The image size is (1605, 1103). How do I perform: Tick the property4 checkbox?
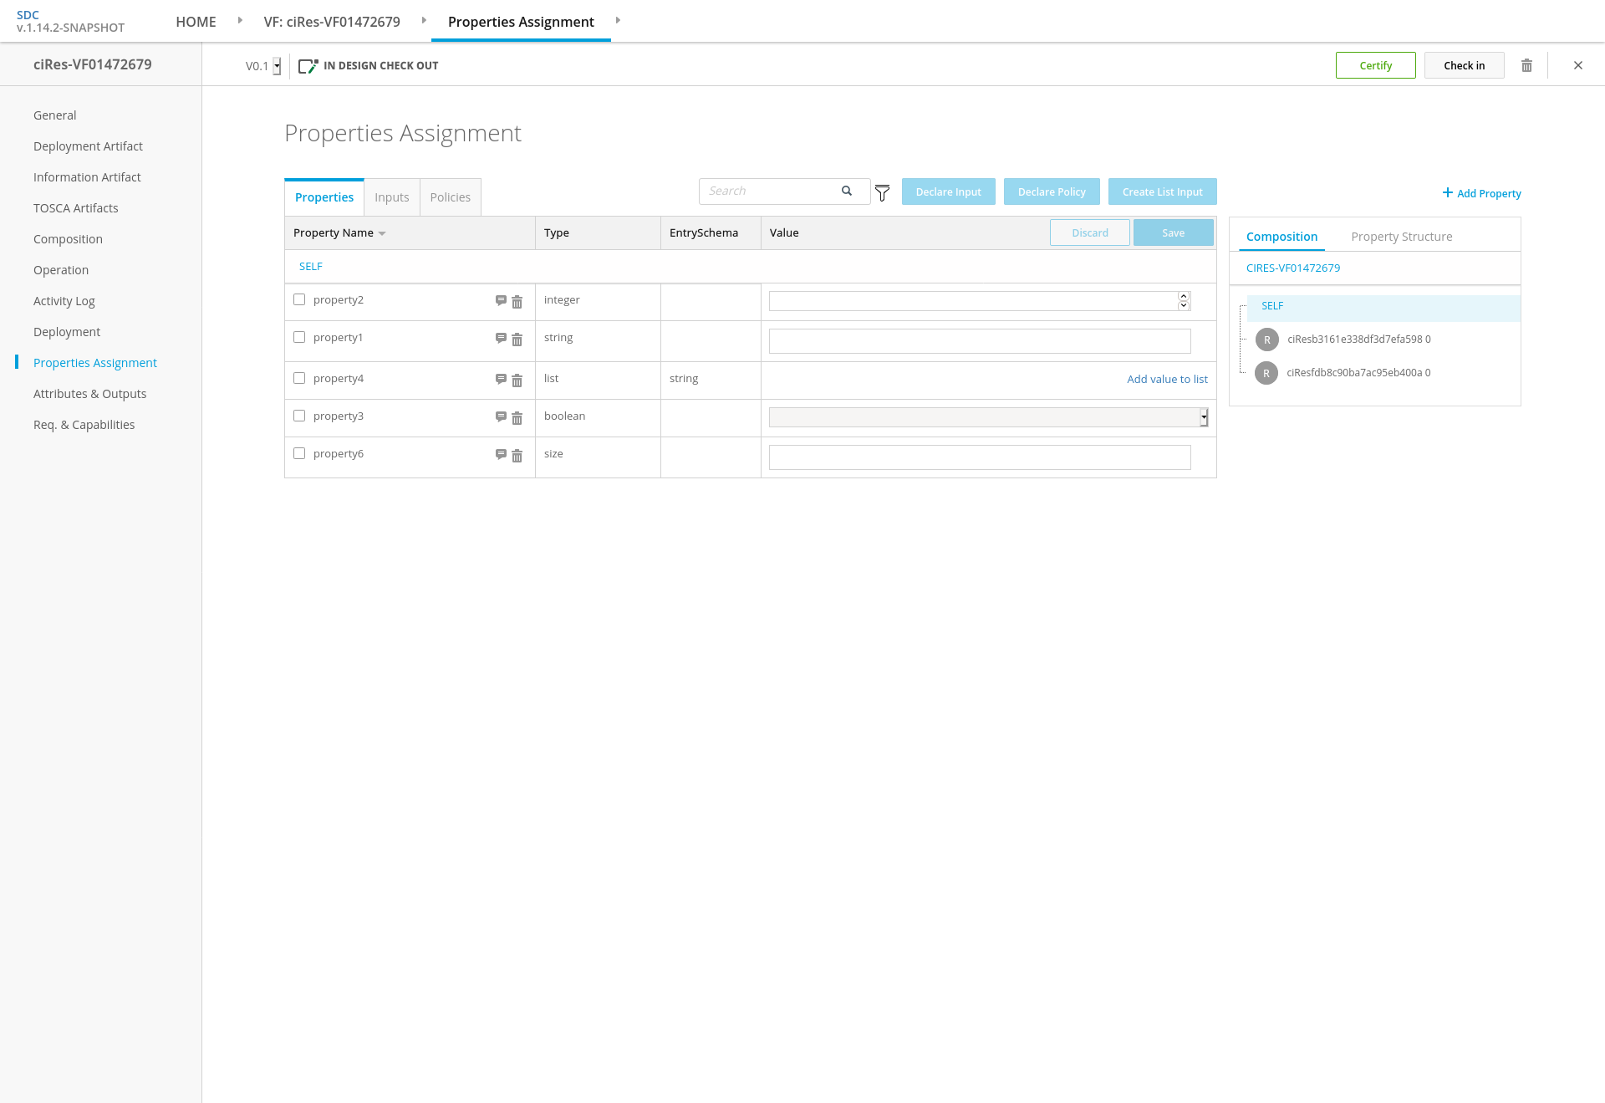[x=299, y=378]
